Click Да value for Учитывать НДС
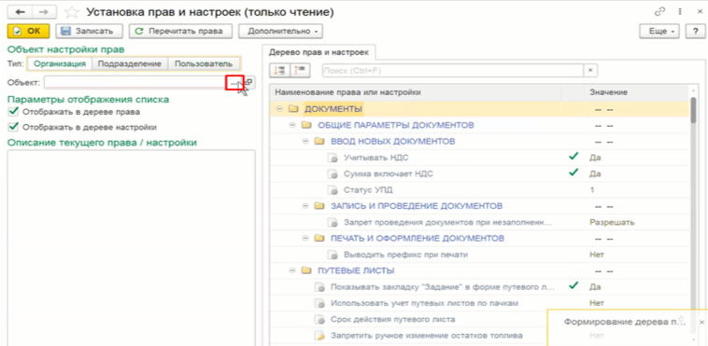This screenshot has height=346, width=708. coord(595,158)
